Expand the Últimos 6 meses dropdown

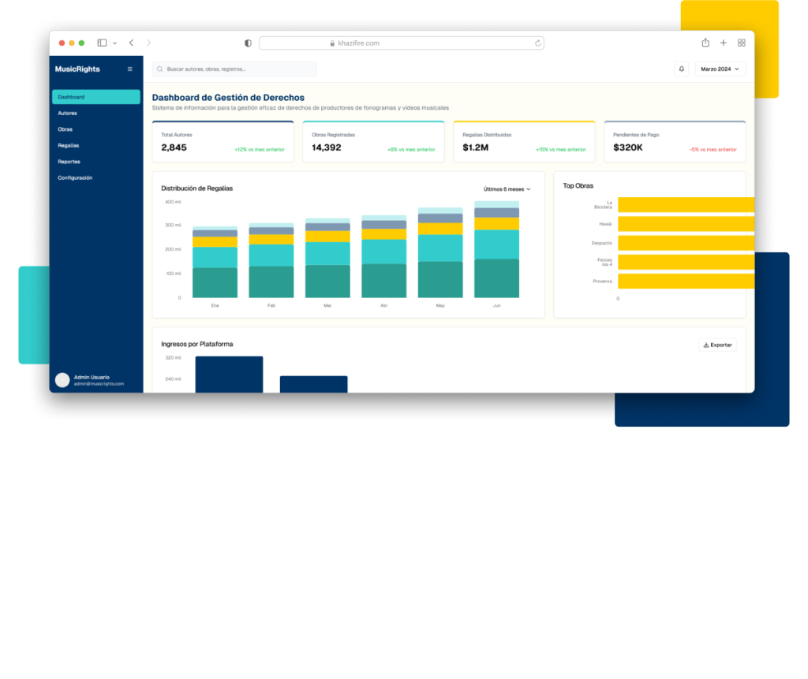pos(507,189)
